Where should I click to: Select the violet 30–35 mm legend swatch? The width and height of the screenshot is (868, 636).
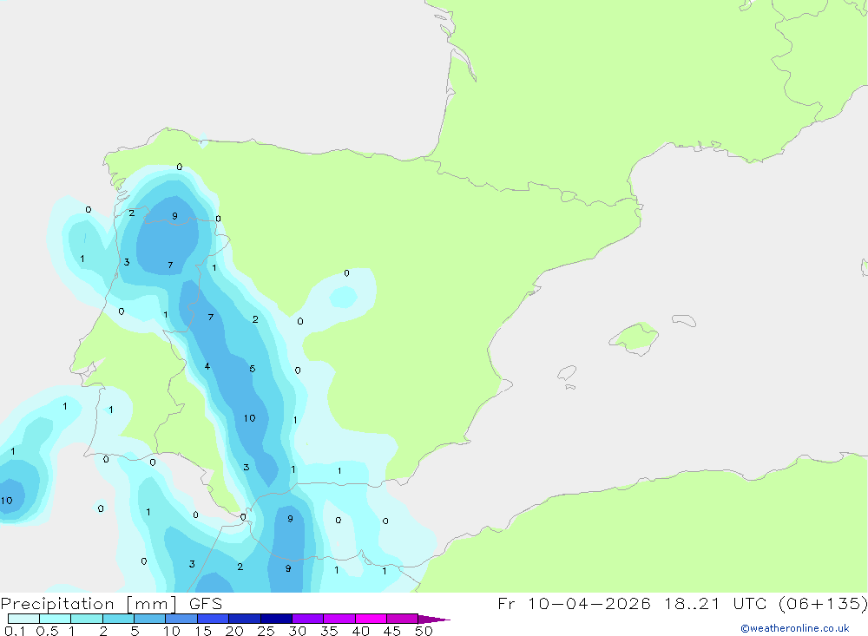click(x=308, y=619)
